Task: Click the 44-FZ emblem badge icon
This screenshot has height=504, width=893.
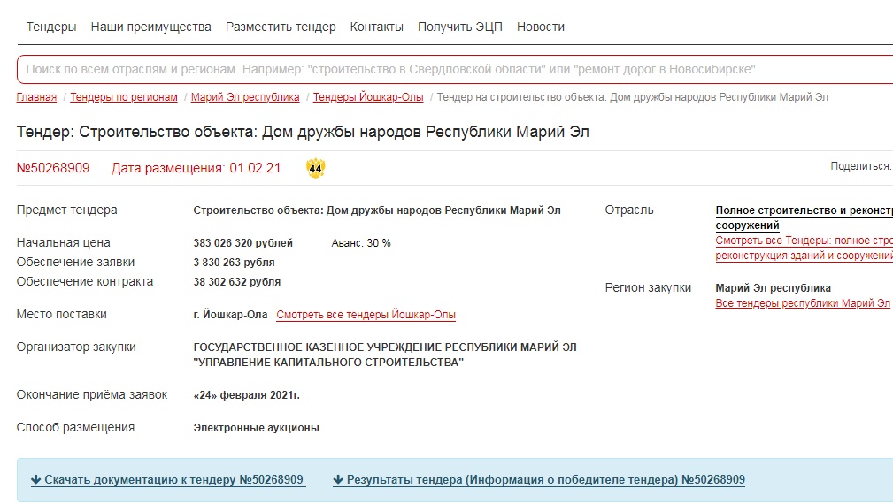Action: click(x=316, y=168)
